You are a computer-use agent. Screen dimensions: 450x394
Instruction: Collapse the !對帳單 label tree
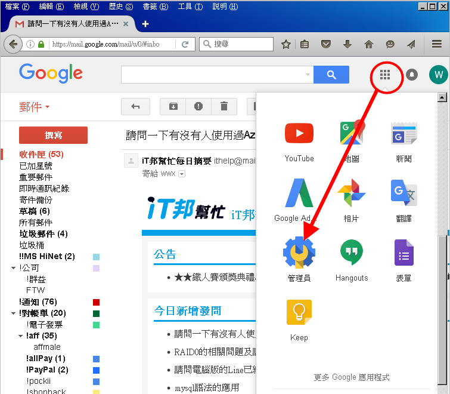[x=13, y=313]
